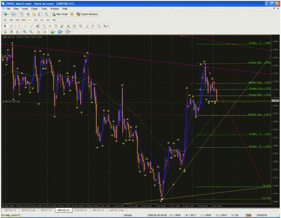Select the text 'A' annotation tool
The image size is (281, 218).
50,26
